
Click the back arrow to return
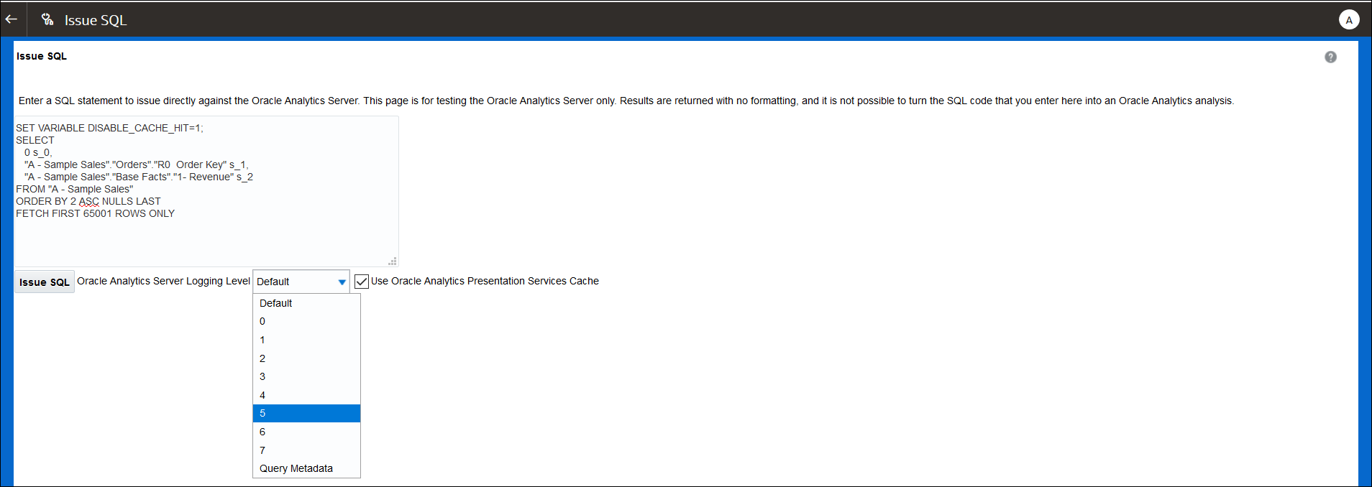click(11, 19)
